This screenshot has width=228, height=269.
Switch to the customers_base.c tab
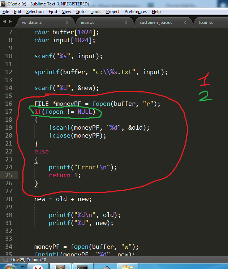(x=156, y=22)
